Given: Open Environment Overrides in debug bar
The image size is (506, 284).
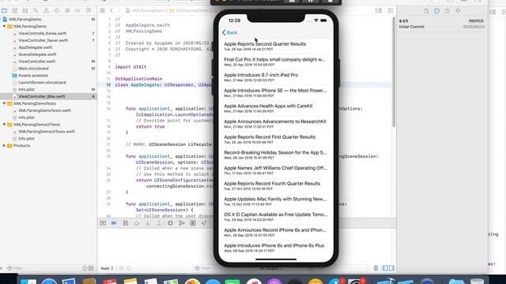Looking at the screenshot, I should pos(193,222).
